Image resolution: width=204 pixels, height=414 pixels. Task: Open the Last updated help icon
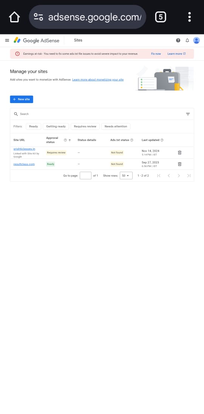pos(162,140)
